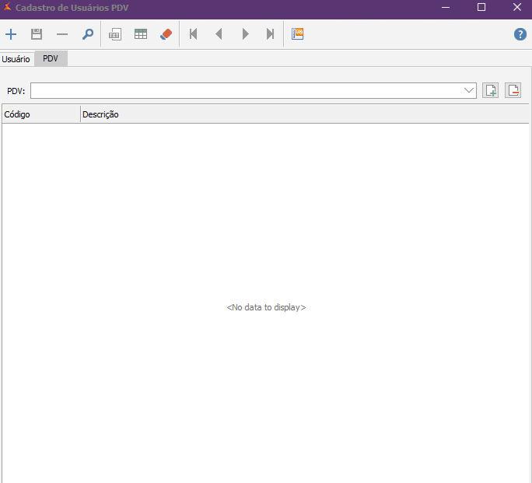Open search with the magnifier icon
The height and width of the screenshot is (483, 532).
(88, 34)
